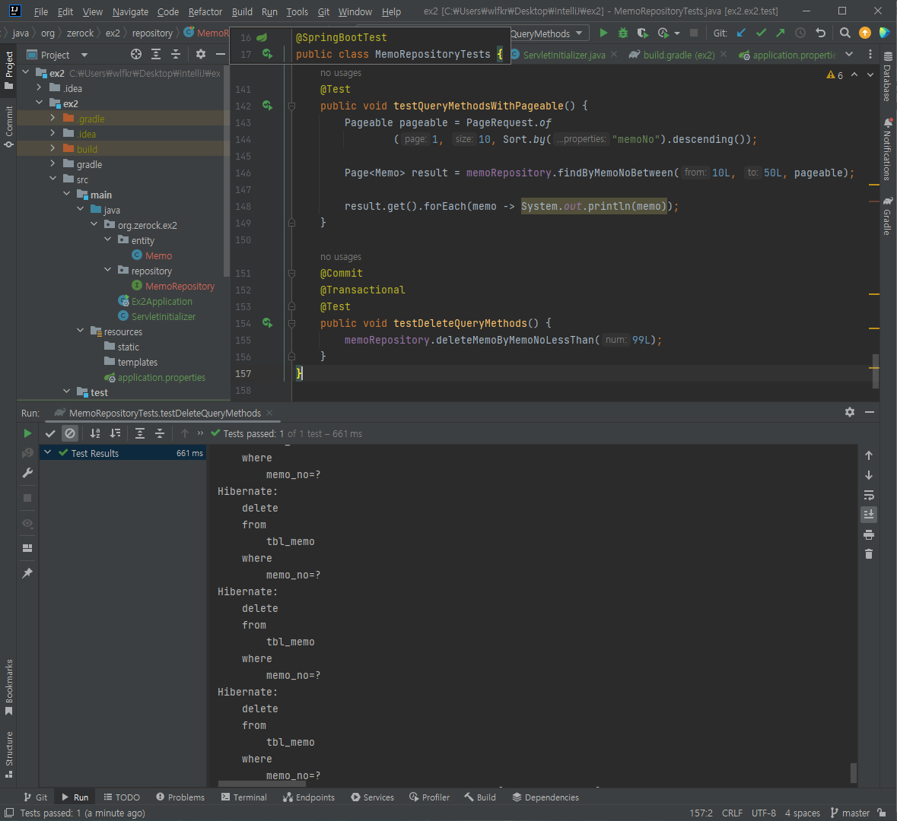Open the Database side tool window
The image size is (897, 821).
[x=887, y=77]
